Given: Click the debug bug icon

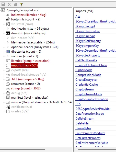Looking at the screenshot, I should pyautogui.click(x=8, y=93).
